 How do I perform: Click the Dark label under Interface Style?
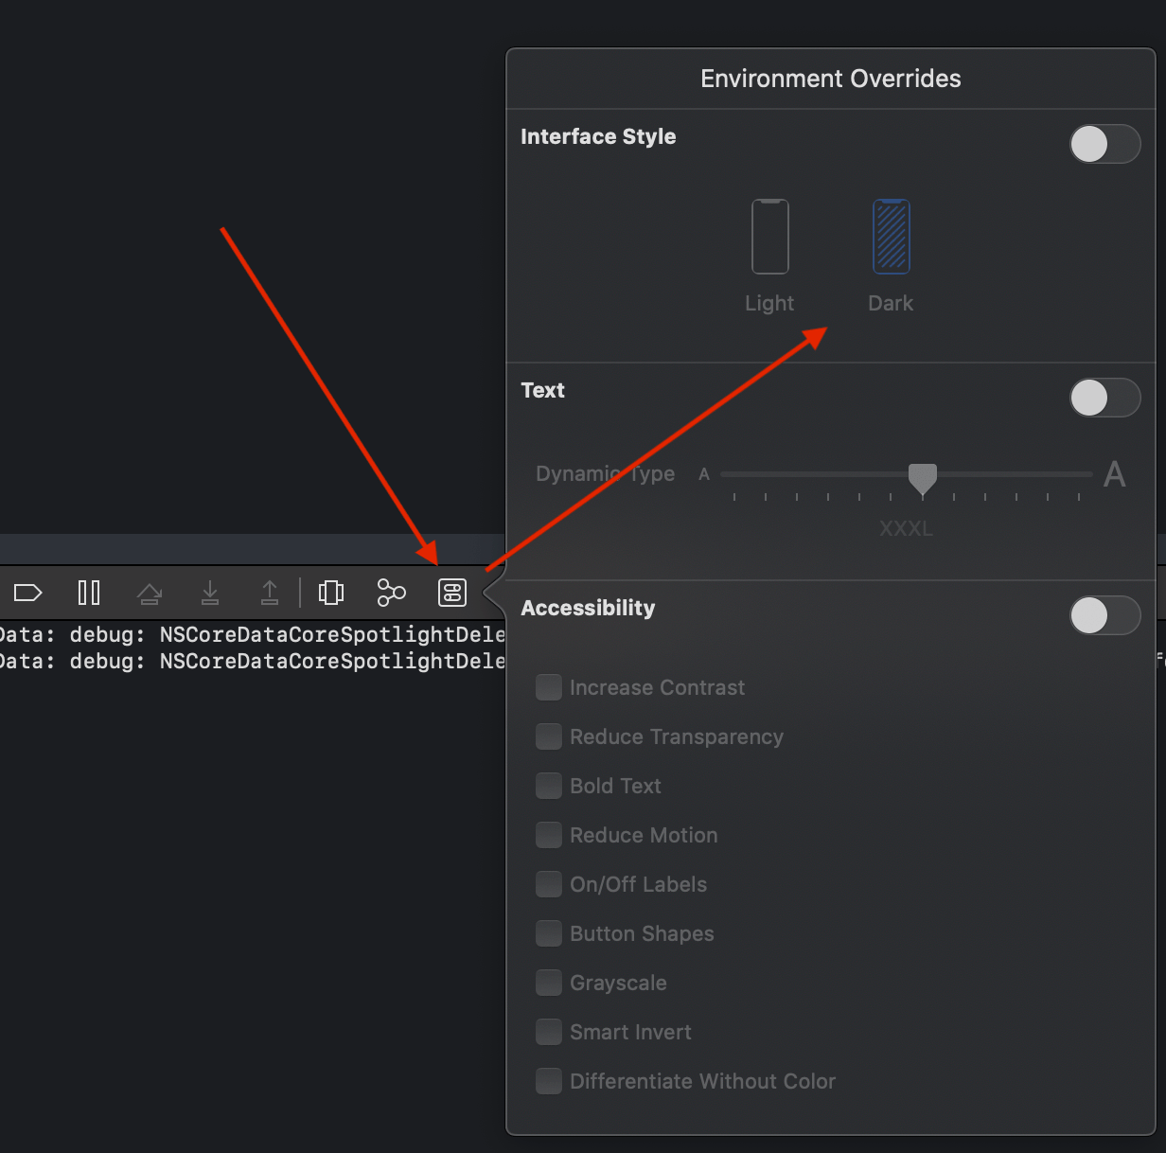[x=891, y=304]
